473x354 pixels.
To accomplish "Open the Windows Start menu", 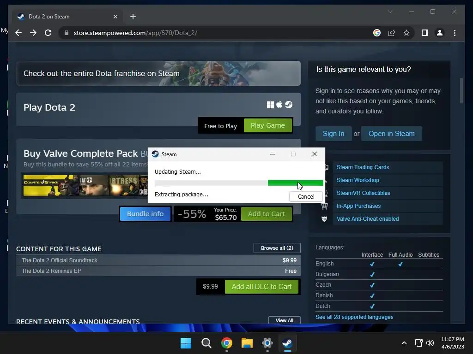I will click(x=186, y=343).
